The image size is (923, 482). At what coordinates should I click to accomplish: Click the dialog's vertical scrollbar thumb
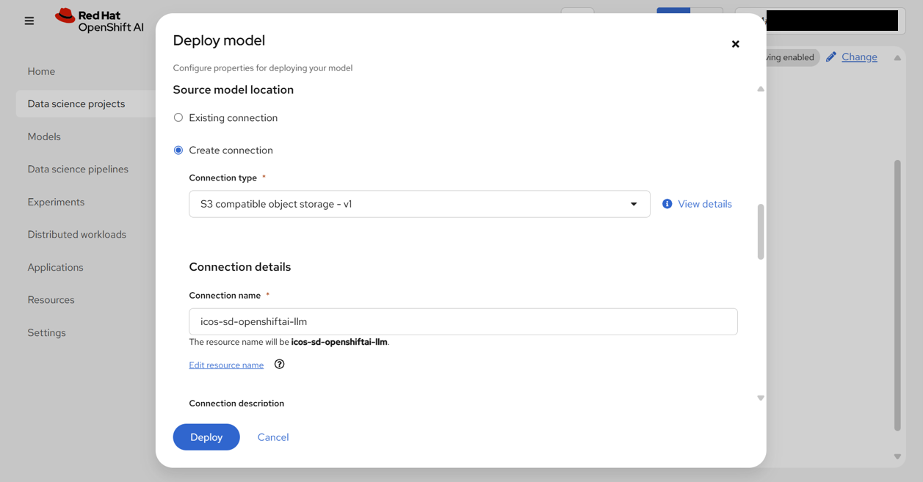[761, 232]
